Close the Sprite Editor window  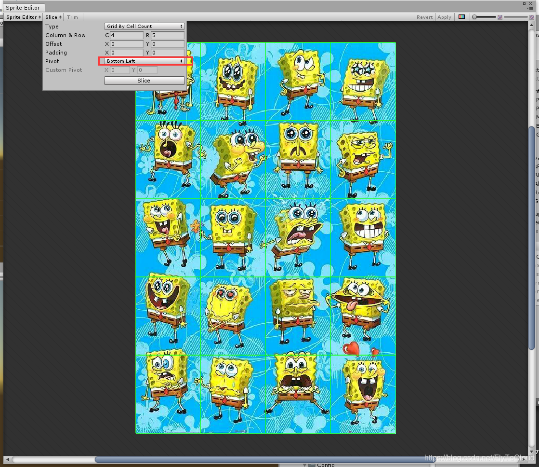pyautogui.click(x=531, y=3)
